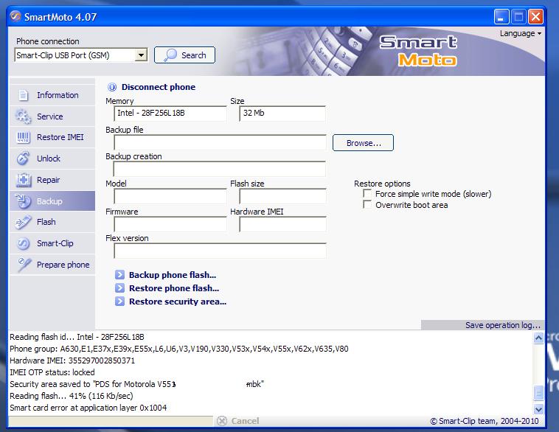This screenshot has height=432, width=559.
Task: Click the Model field
Action: pos(170,196)
